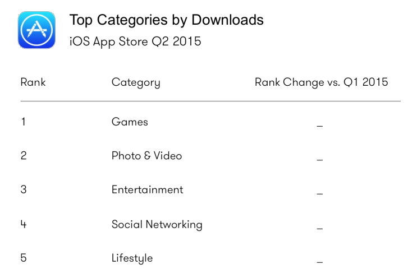This screenshot has height=278, width=408.
Task: Click rank number 5
Action: pos(24,258)
